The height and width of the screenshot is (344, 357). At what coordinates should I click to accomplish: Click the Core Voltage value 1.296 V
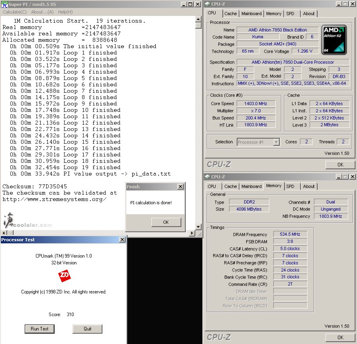pyautogui.click(x=305, y=51)
